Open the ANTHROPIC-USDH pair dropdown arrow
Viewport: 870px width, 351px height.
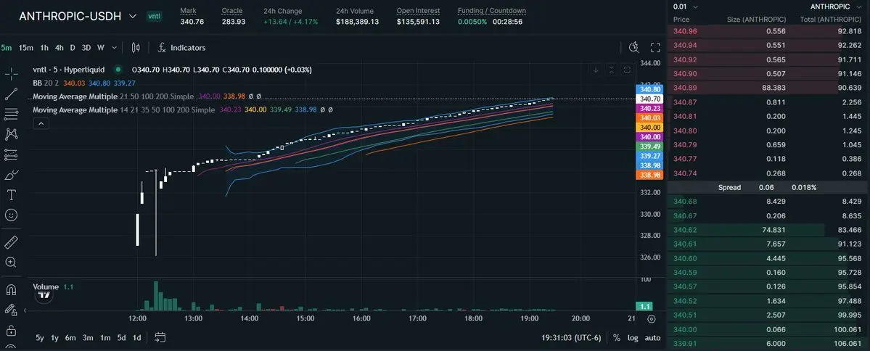[133, 16]
